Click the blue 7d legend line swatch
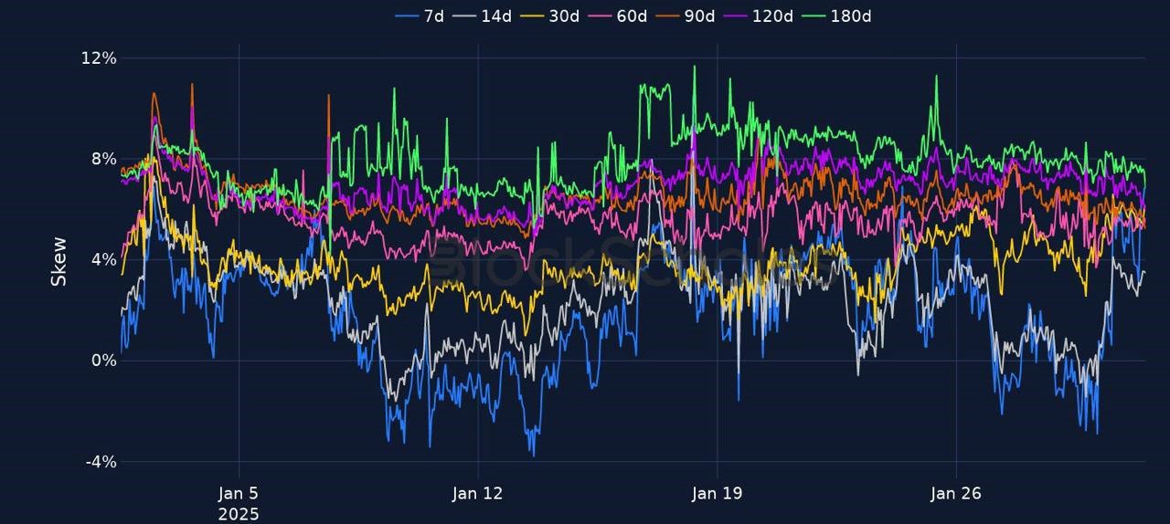The width and height of the screenshot is (1170, 524). (407, 16)
